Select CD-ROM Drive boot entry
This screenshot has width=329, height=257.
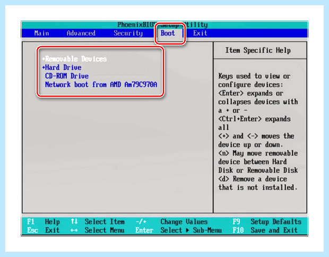tap(67, 76)
